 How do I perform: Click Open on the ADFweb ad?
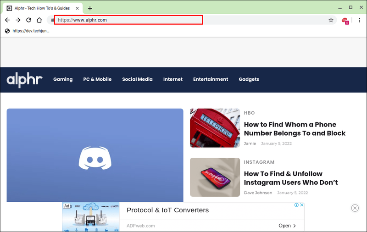[x=287, y=226]
